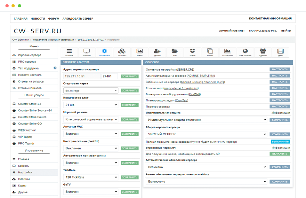Select the Админы group icon in toolbar
306x198 pixels.
[263, 52]
